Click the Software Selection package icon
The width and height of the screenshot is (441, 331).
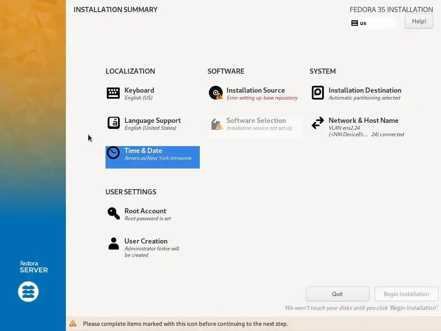tap(217, 124)
